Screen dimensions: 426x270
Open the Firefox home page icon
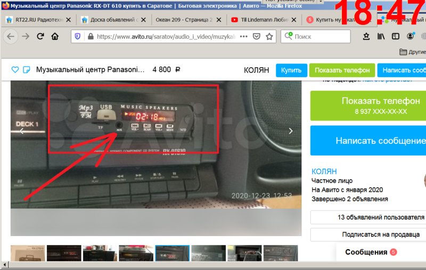(x=55, y=36)
